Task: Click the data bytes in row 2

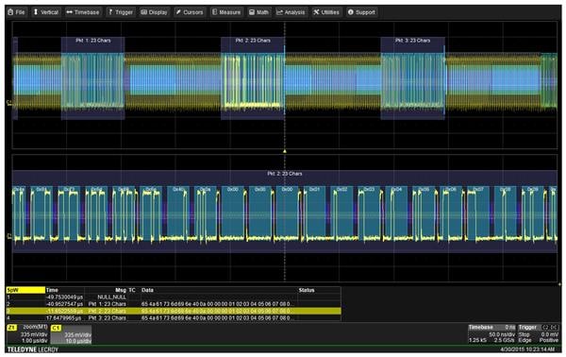Action: pos(217,304)
